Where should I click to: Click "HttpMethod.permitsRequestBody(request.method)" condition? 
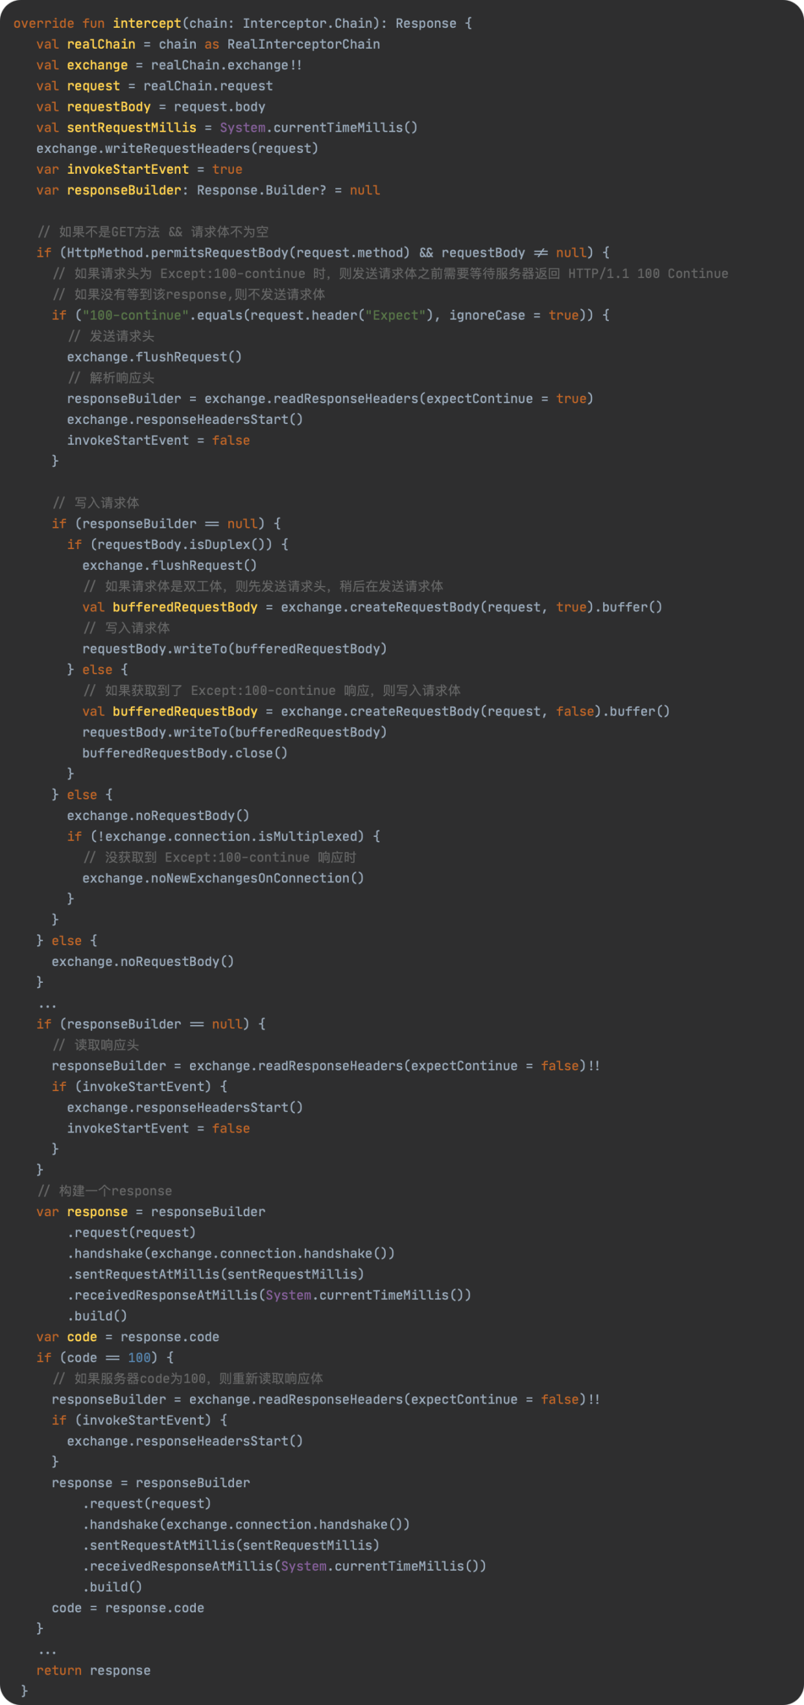238,253
